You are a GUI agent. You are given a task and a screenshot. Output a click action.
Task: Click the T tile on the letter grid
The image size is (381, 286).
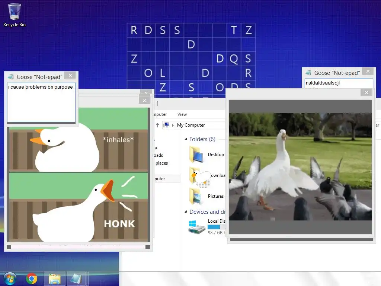click(x=234, y=30)
